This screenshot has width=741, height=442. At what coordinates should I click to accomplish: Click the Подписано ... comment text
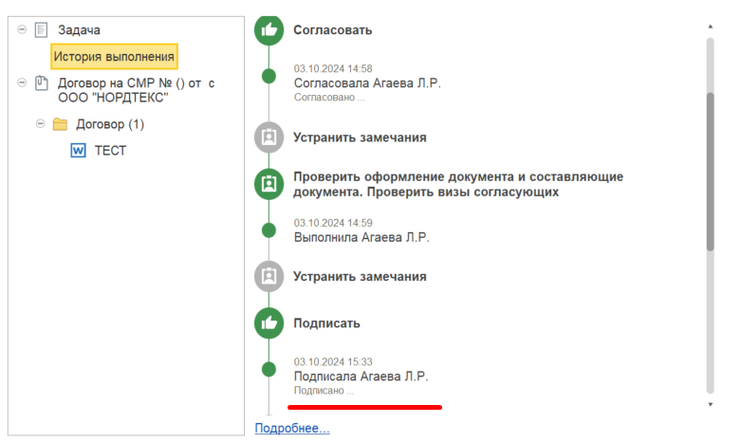point(324,391)
